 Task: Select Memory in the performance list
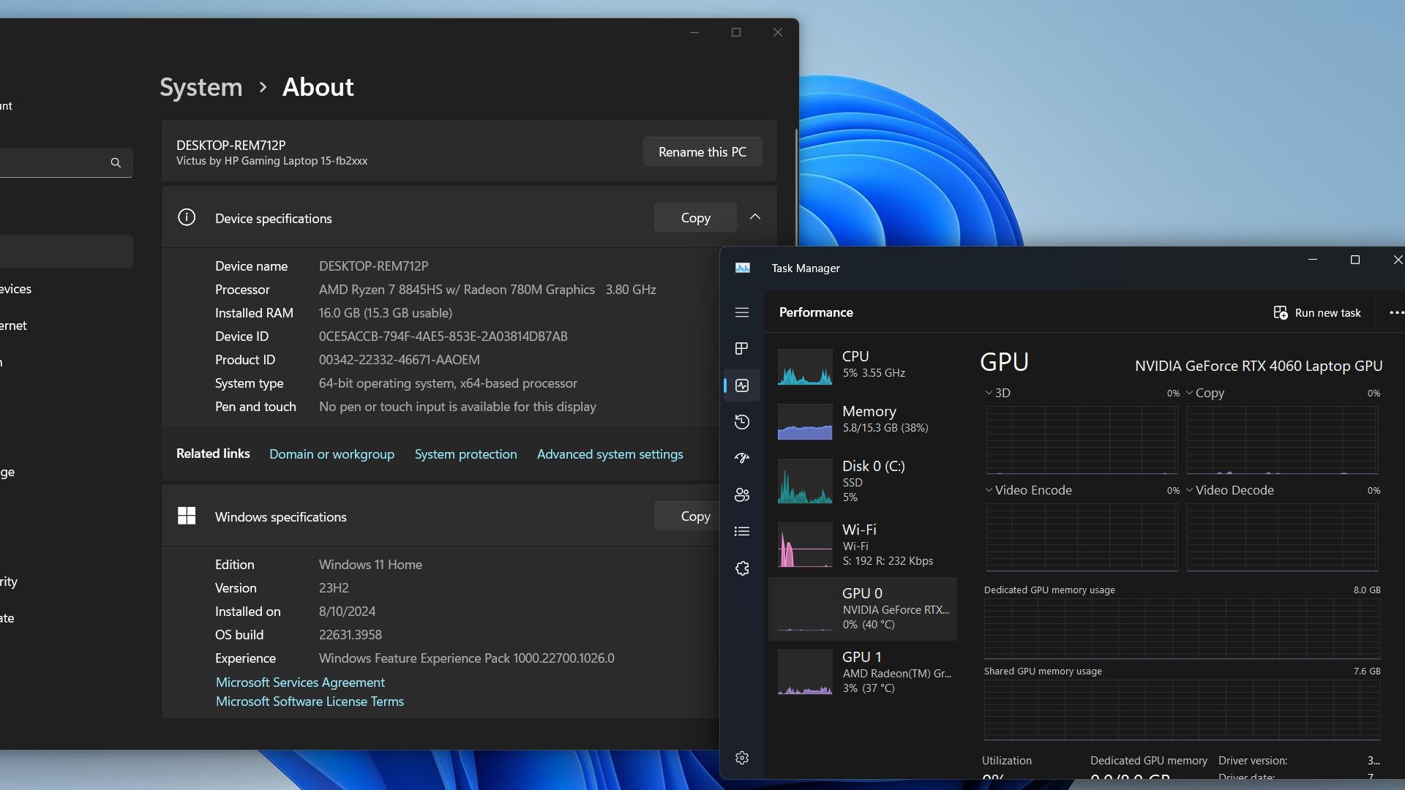(863, 421)
